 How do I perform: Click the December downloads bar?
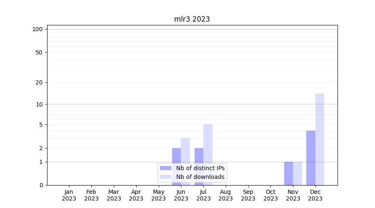click(320, 139)
